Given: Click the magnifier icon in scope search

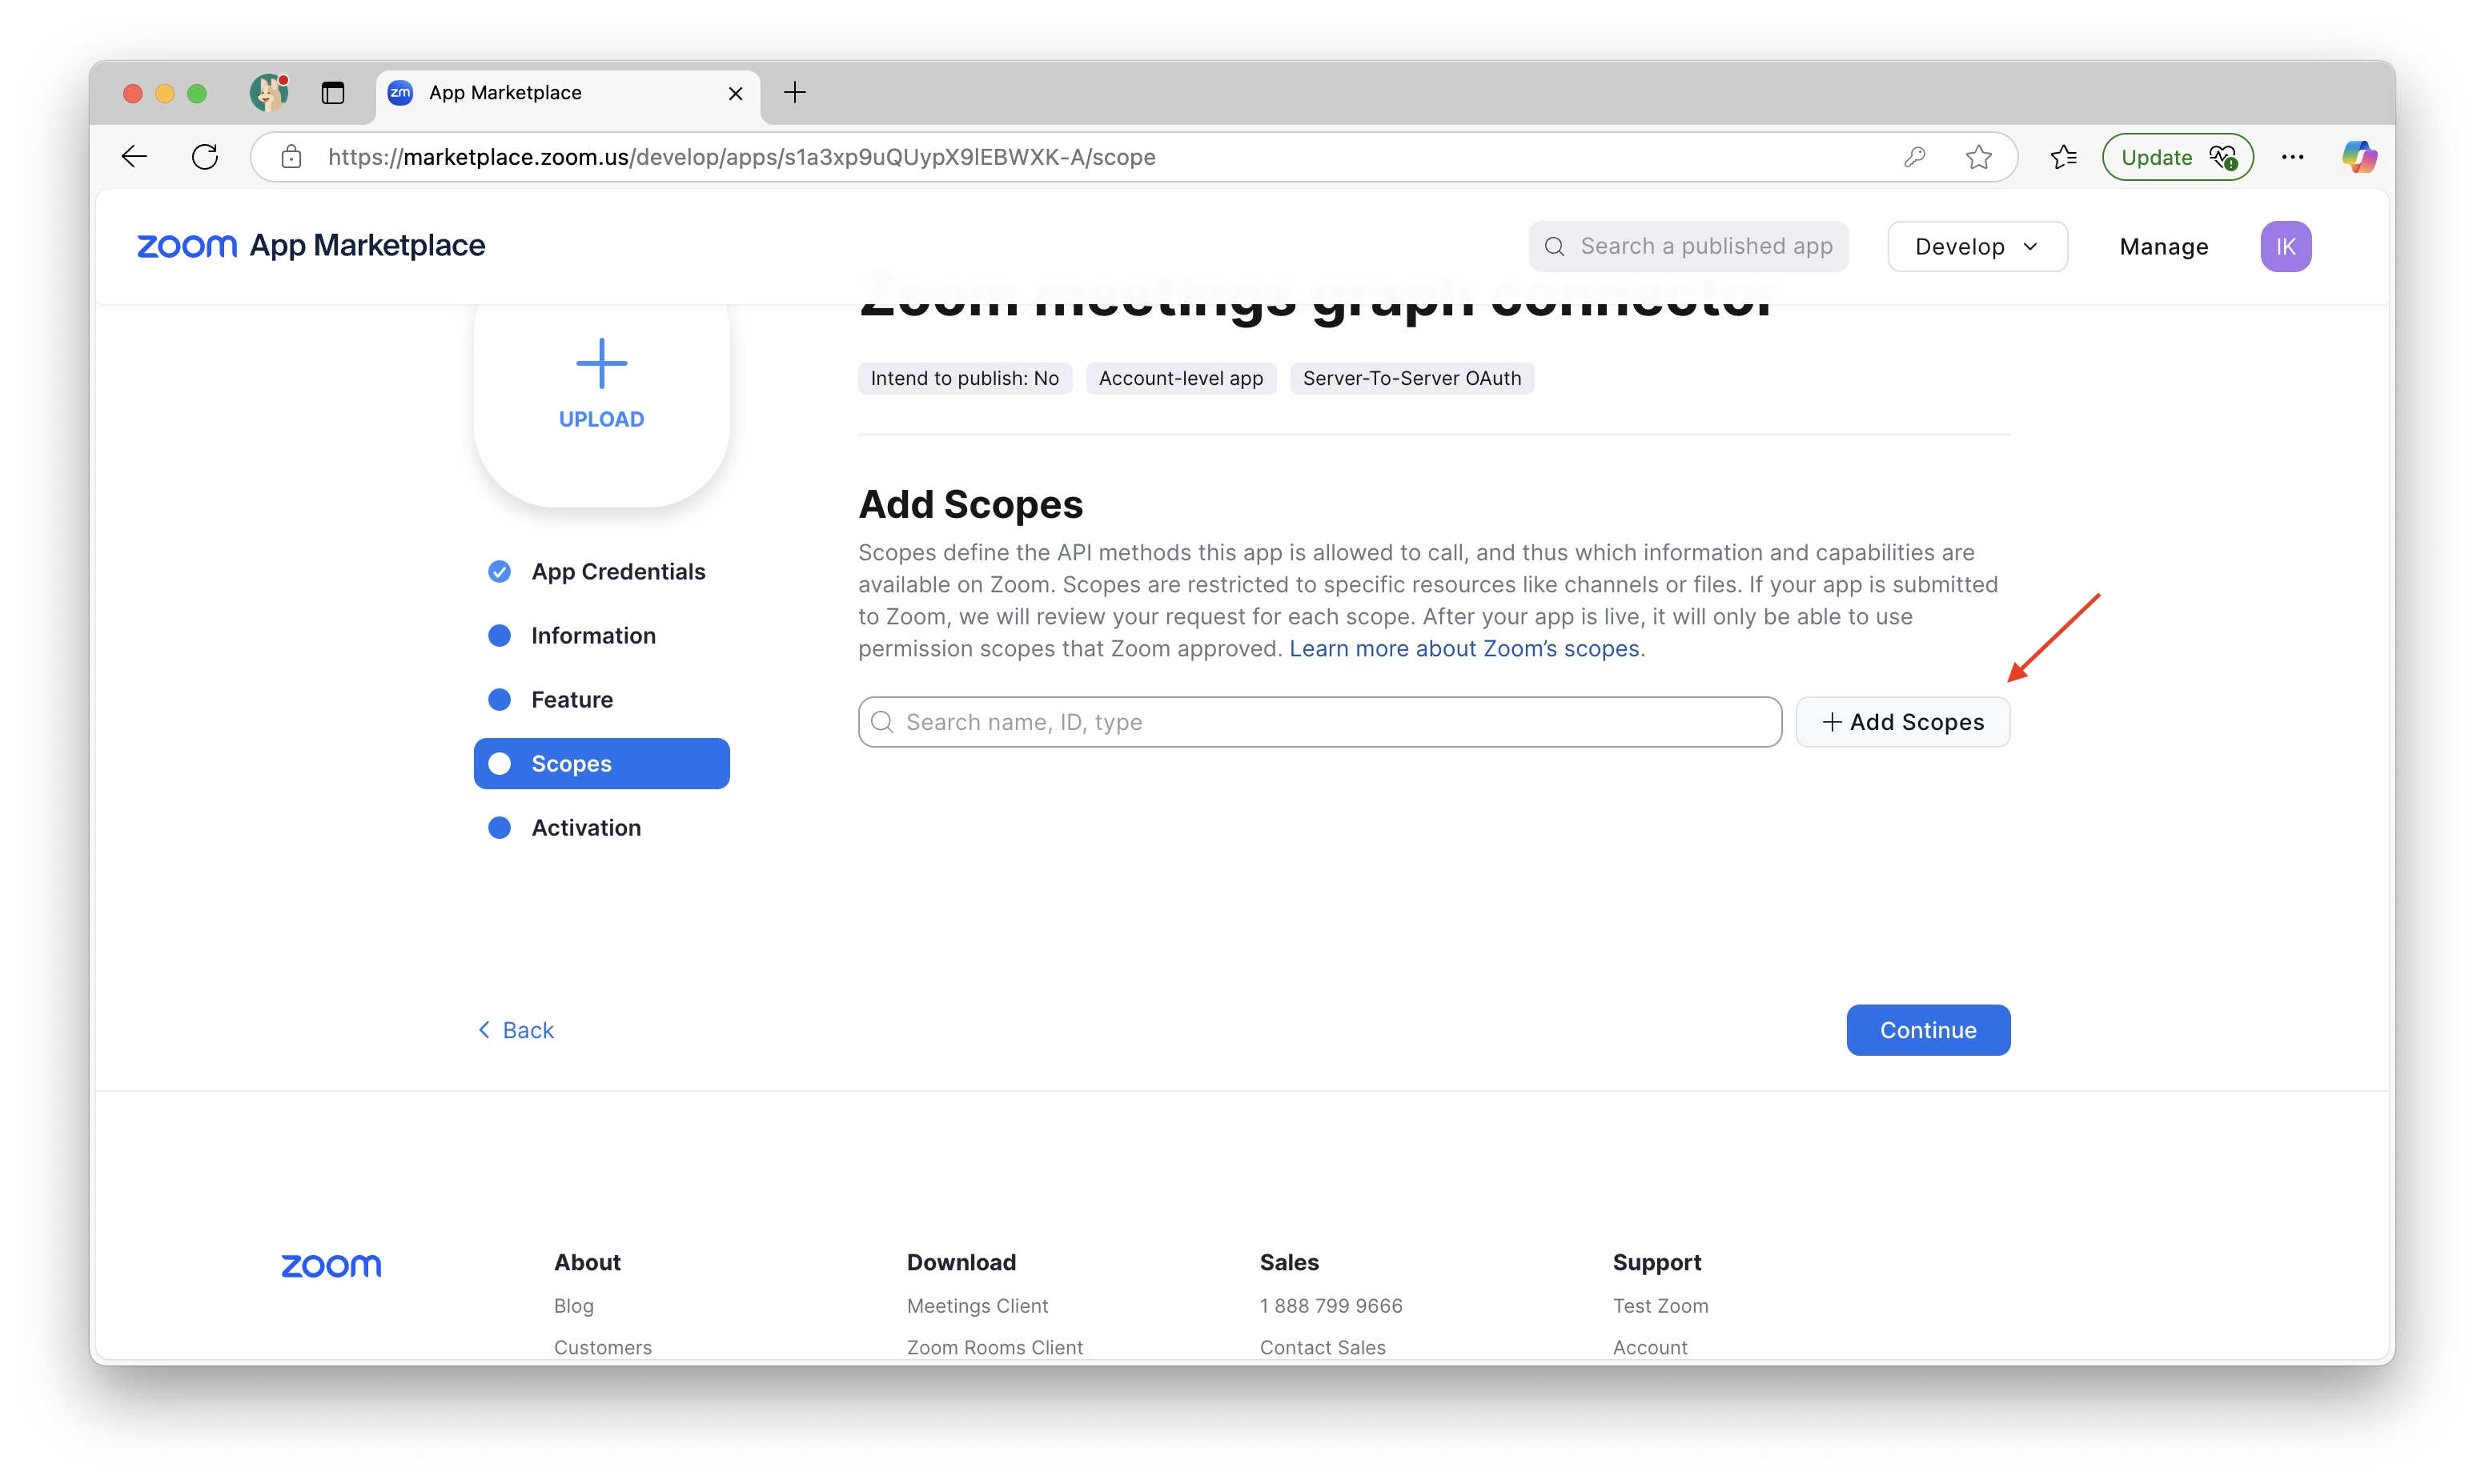Looking at the screenshot, I should [881, 721].
